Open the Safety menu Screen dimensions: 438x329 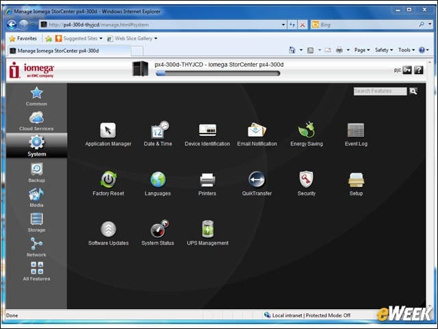coord(384,50)
